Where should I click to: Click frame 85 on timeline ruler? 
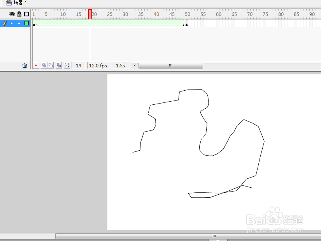(x=296, y=14)
